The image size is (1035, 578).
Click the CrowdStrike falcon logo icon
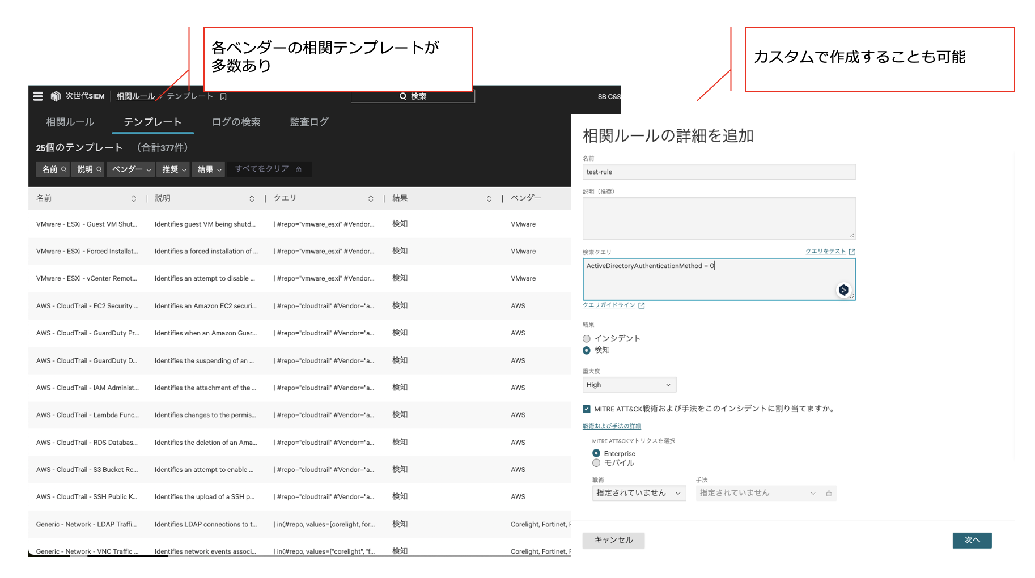coord(56,96)
